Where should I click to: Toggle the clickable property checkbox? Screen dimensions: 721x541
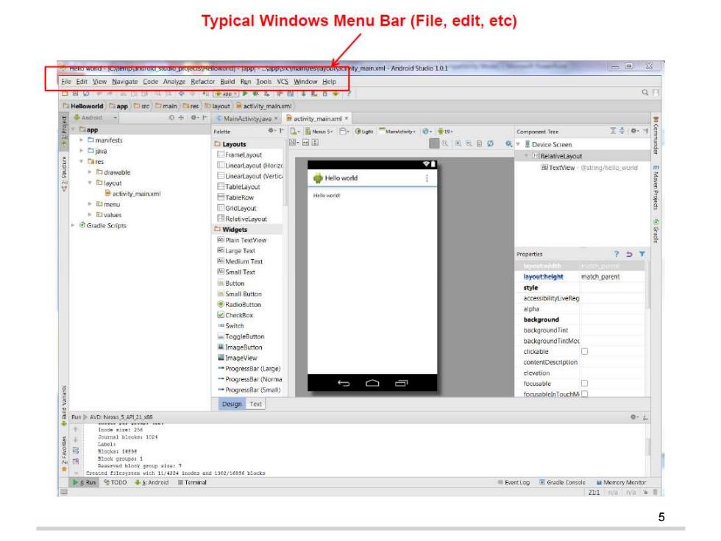point(584,352)
